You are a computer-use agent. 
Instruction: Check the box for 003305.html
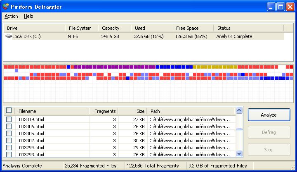click(x=9, y=133)
